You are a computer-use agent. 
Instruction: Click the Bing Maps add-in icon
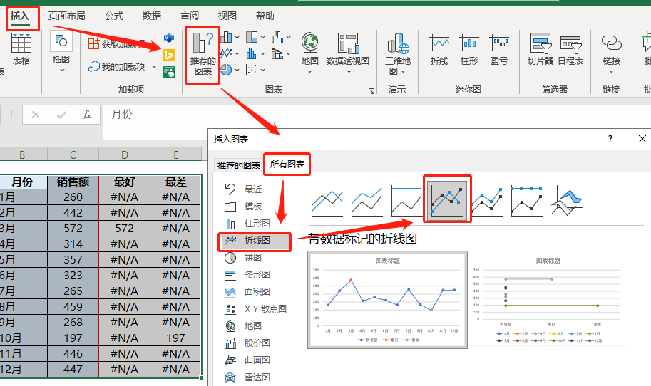[169, 55]
